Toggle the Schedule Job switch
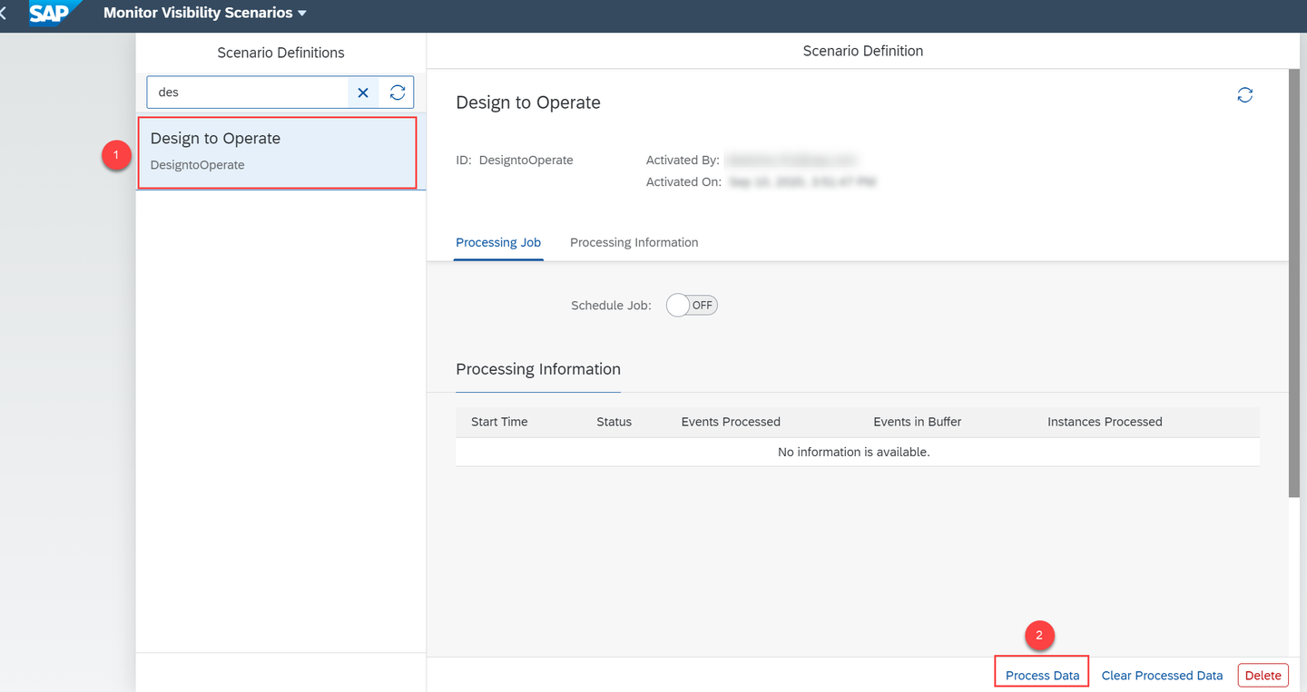Screen dimensions: 1307x692 692,306
